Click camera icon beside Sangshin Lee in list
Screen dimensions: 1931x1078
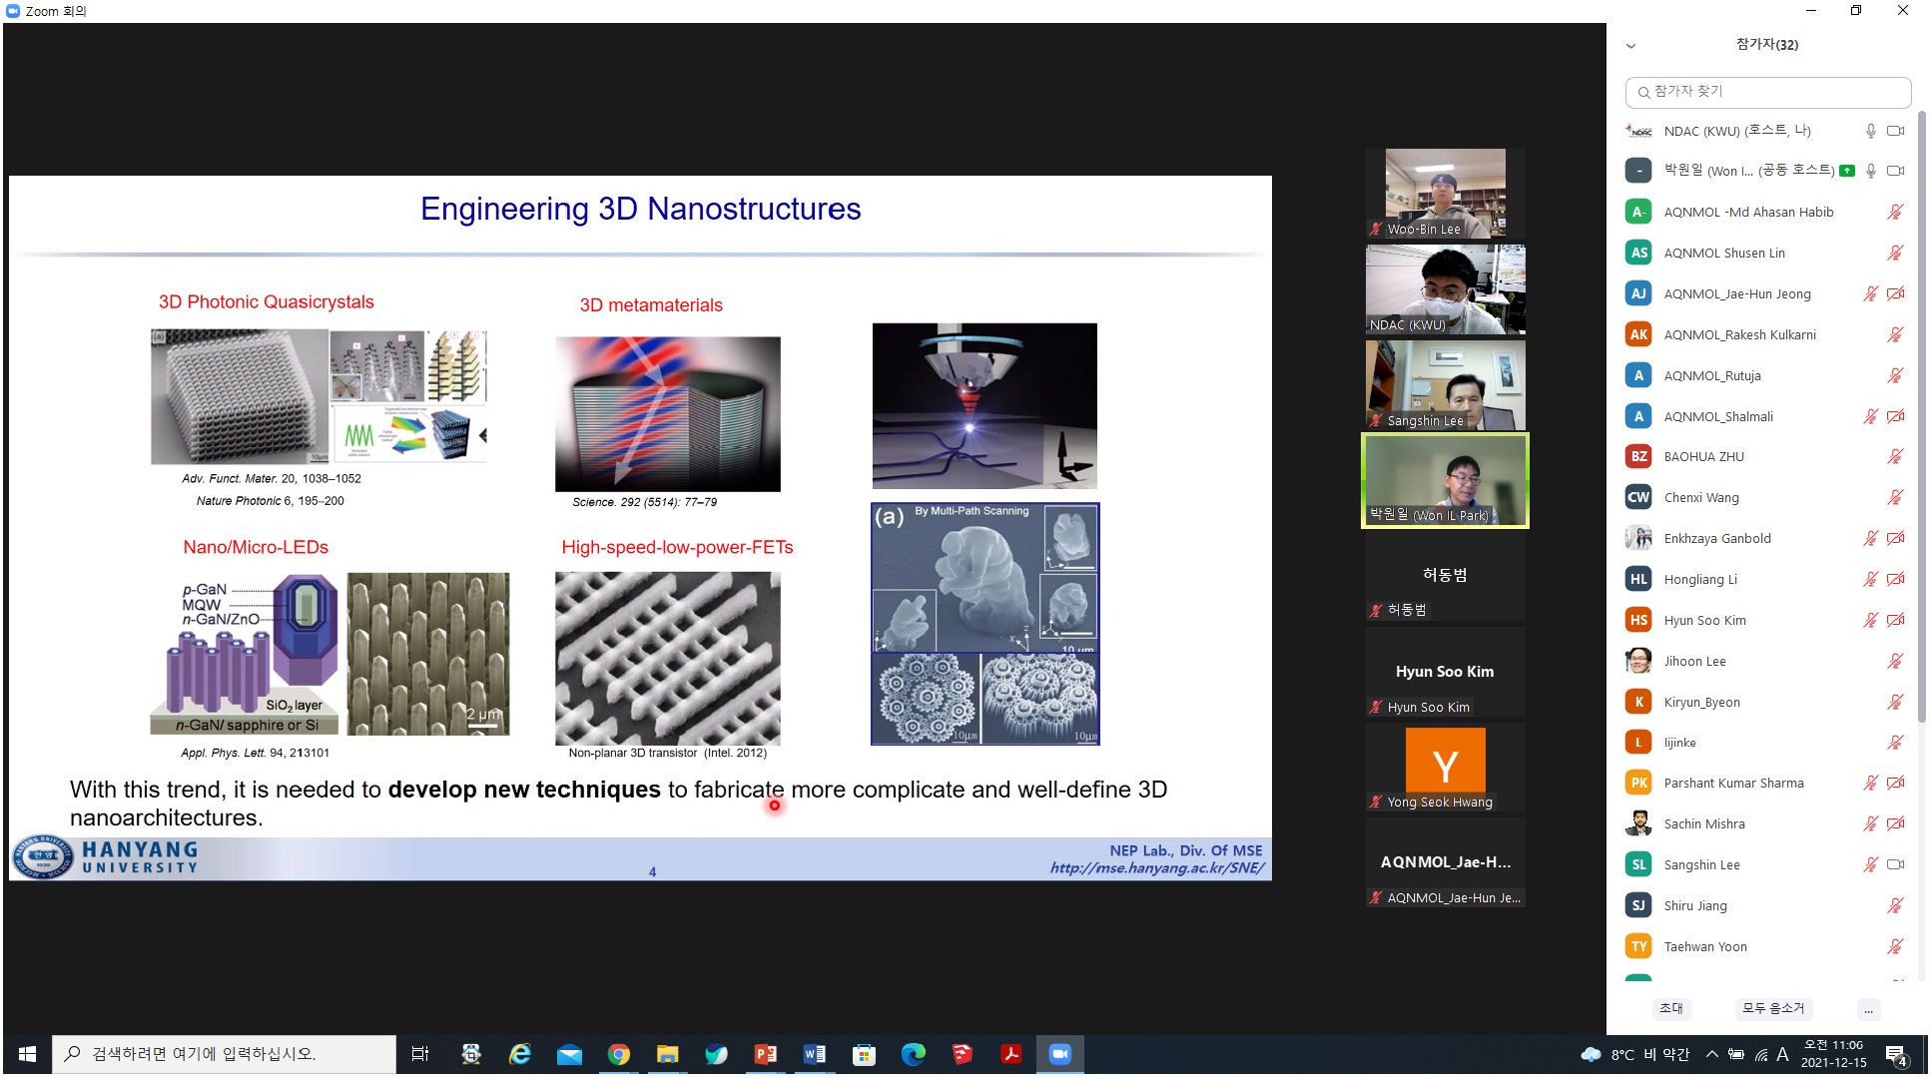1895,864
